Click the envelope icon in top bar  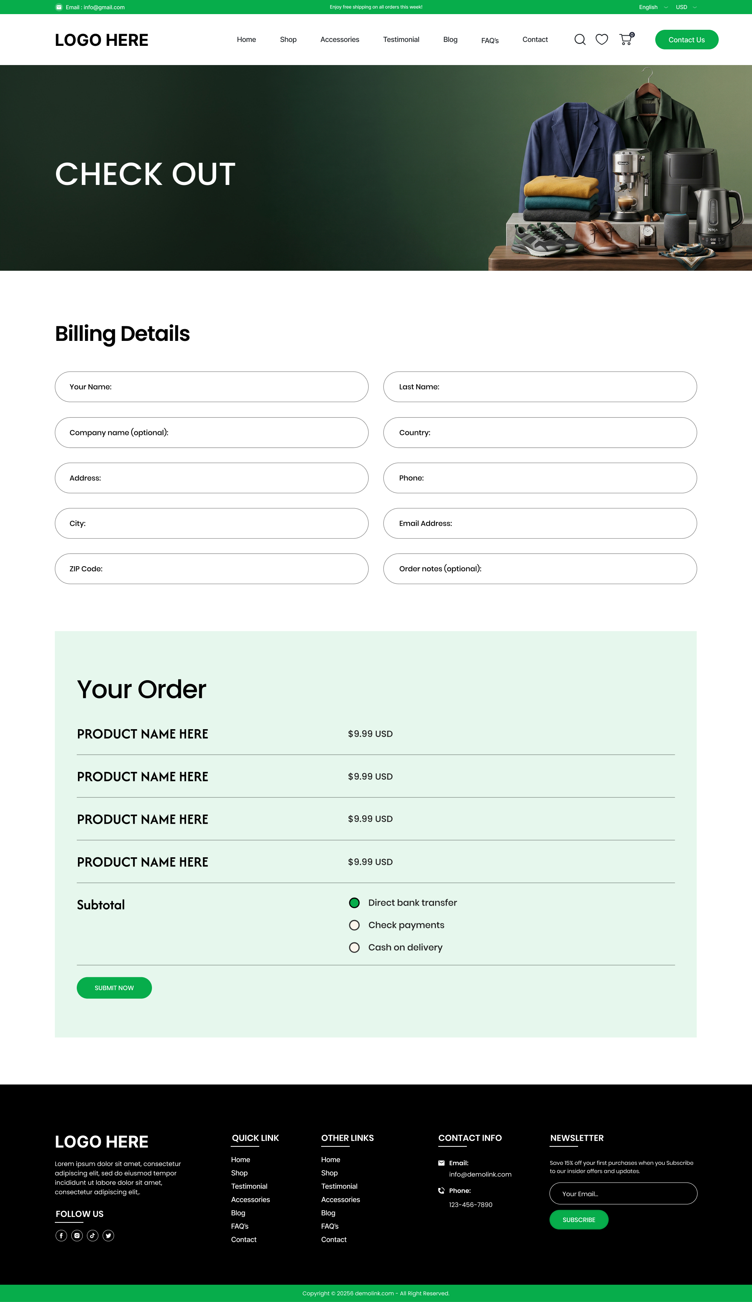tap(59, 7)
